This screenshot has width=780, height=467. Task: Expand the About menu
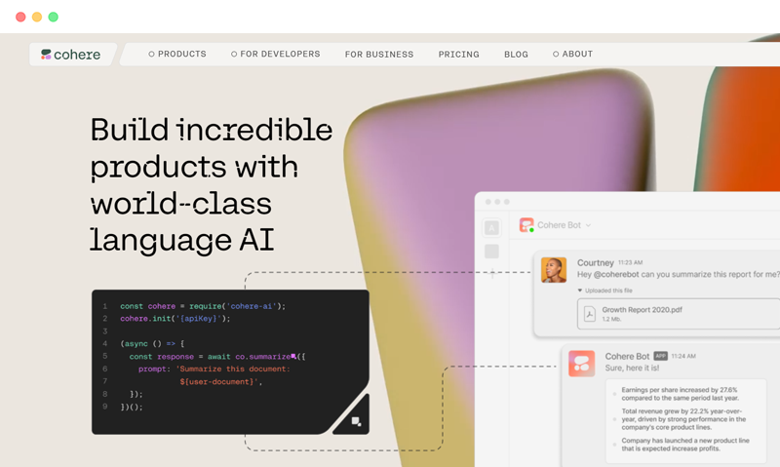click(x=573, y=55)
